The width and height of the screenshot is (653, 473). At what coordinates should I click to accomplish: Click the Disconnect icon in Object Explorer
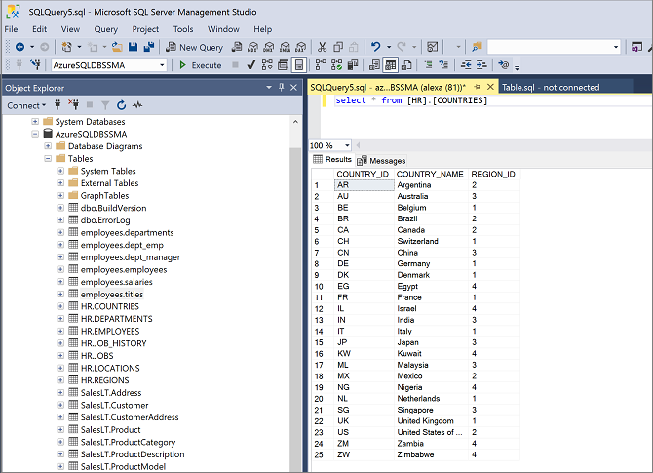[x=73, y=105]
